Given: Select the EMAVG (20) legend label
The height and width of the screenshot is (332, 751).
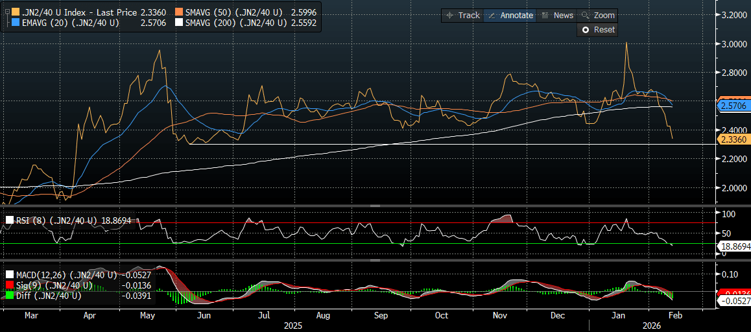Looking at the screenshot, I should 70,22.
